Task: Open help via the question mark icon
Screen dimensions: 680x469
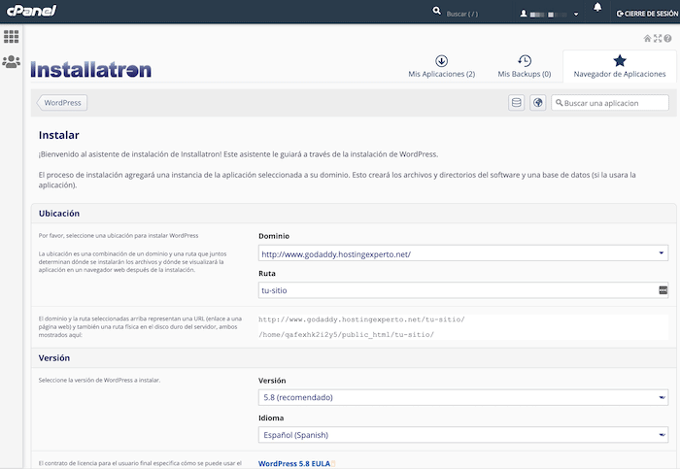Action: coord(668,38)
